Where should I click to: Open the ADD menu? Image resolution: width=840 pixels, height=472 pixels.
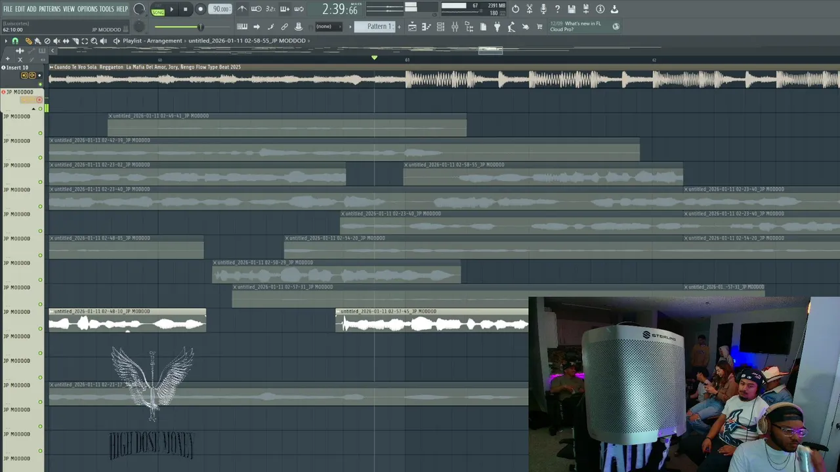31,9
